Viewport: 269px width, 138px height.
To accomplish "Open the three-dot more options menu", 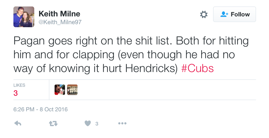I will [x=122, y=124].
